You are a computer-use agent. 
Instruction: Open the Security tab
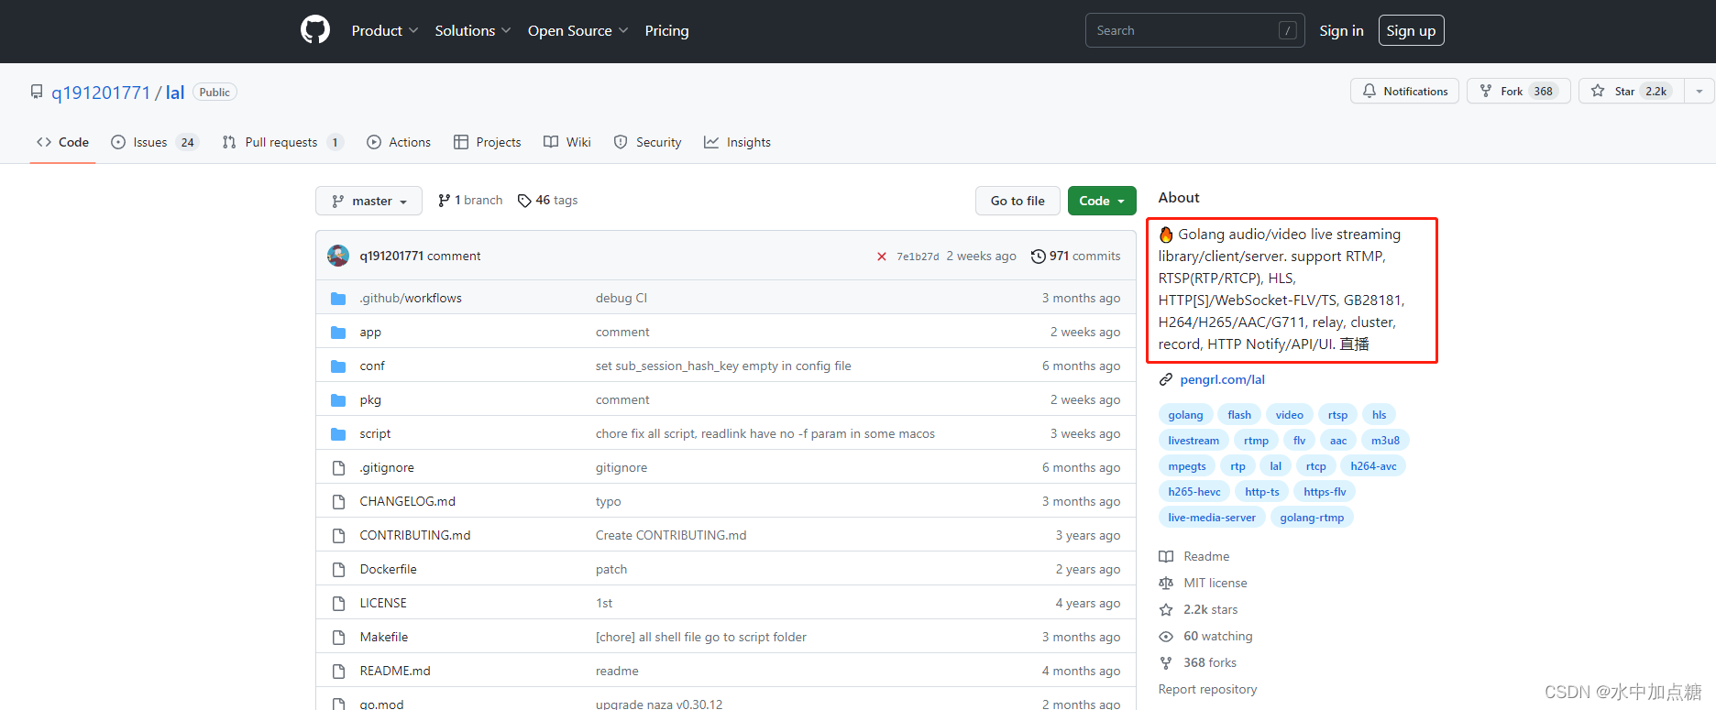[648, 142]
